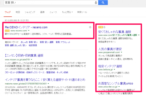Open 検索ツール options
Screen dimensions: 146x96
pos(82,12)
